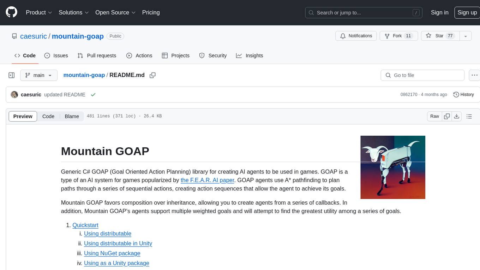
Task: Expand the Solutions menu
Action: (x=74, y=12)
